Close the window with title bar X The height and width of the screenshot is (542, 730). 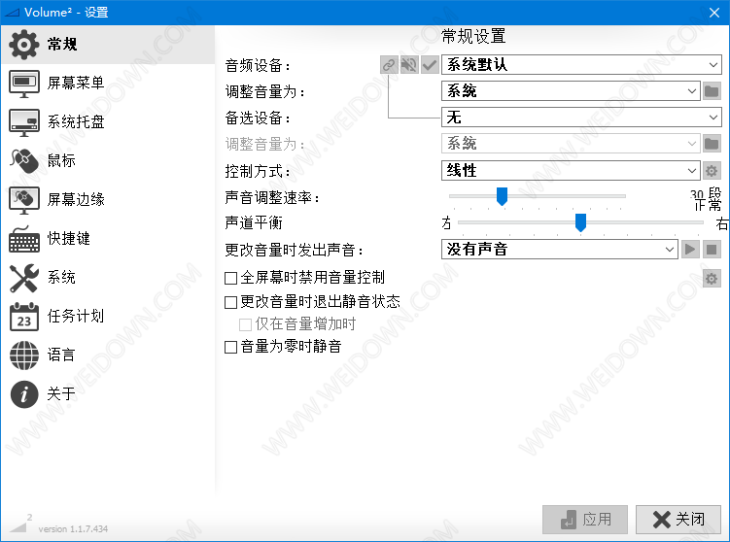click(x=714, y=13)
